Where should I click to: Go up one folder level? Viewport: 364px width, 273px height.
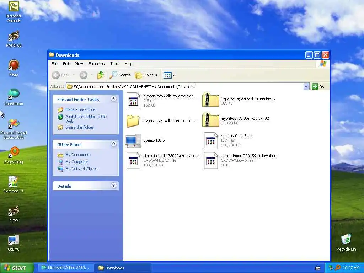click(x=101, y=75)
